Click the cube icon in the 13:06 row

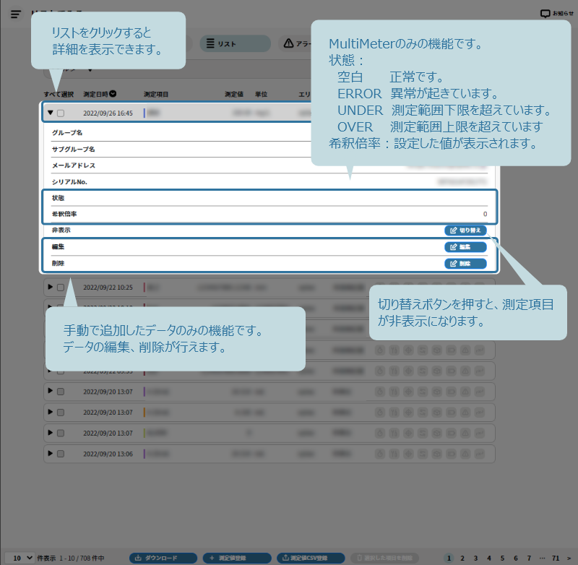tap(437, 454)
